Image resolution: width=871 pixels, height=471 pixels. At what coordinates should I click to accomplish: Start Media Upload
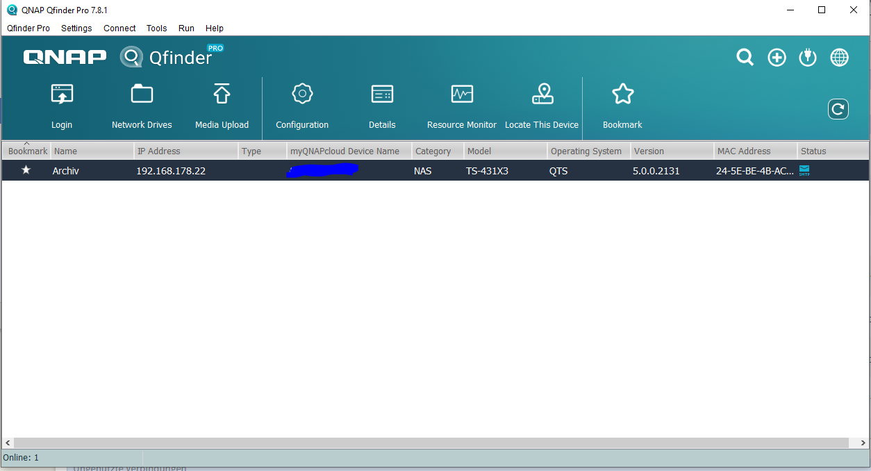(222, 106)
